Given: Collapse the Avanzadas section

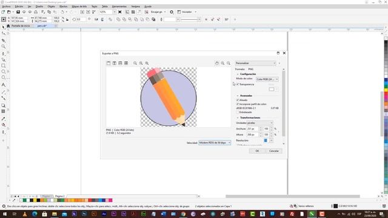Looking at the screenshot, I should [x=238, y=96].
